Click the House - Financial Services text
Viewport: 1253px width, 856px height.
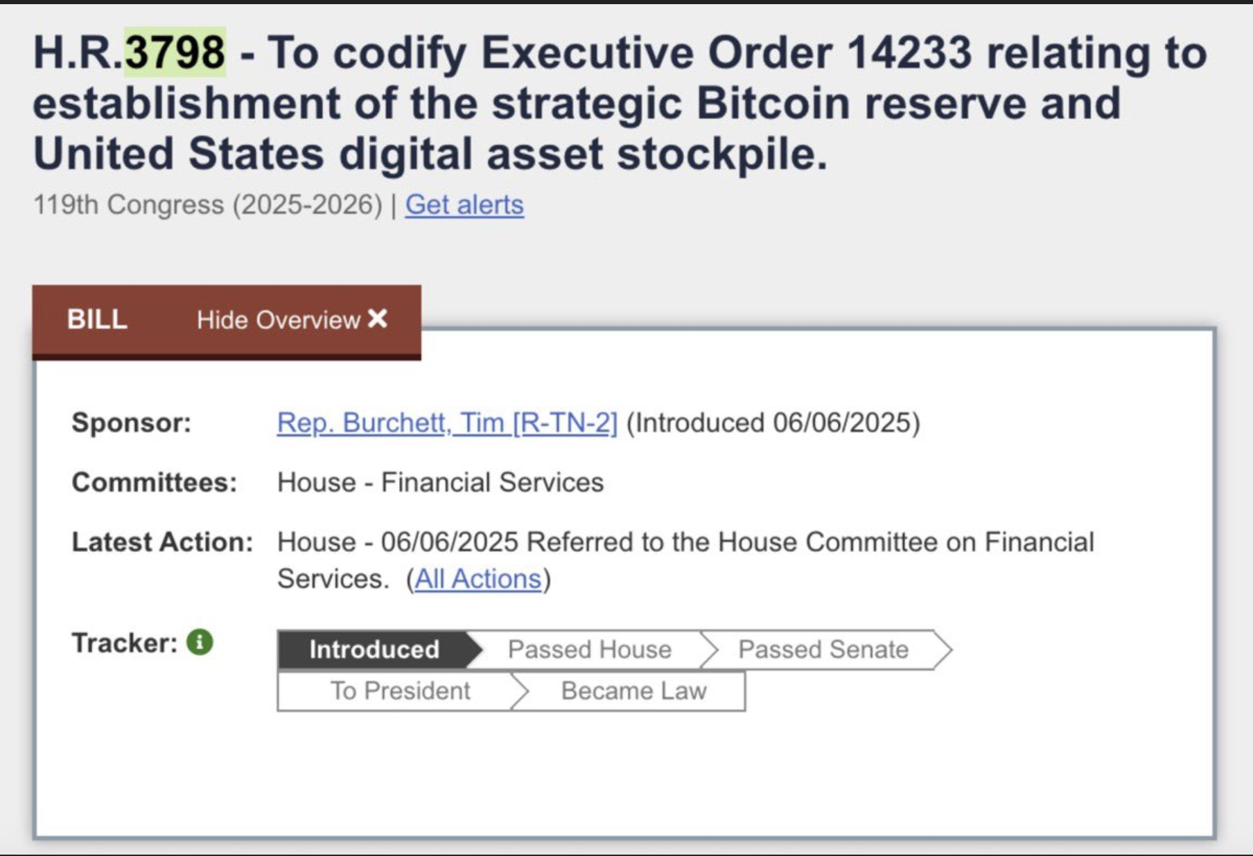[441, 482]
